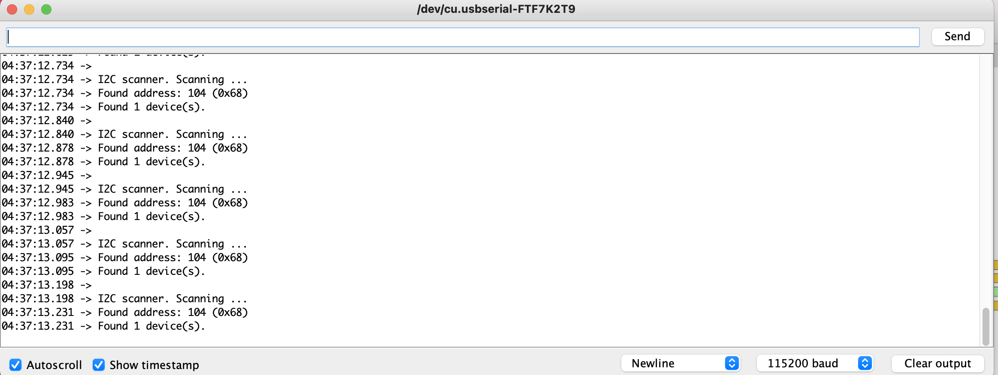
Task: Click the output area vertical scrollbar thumb
Action: pyautogui.click(x=986, y=326)
